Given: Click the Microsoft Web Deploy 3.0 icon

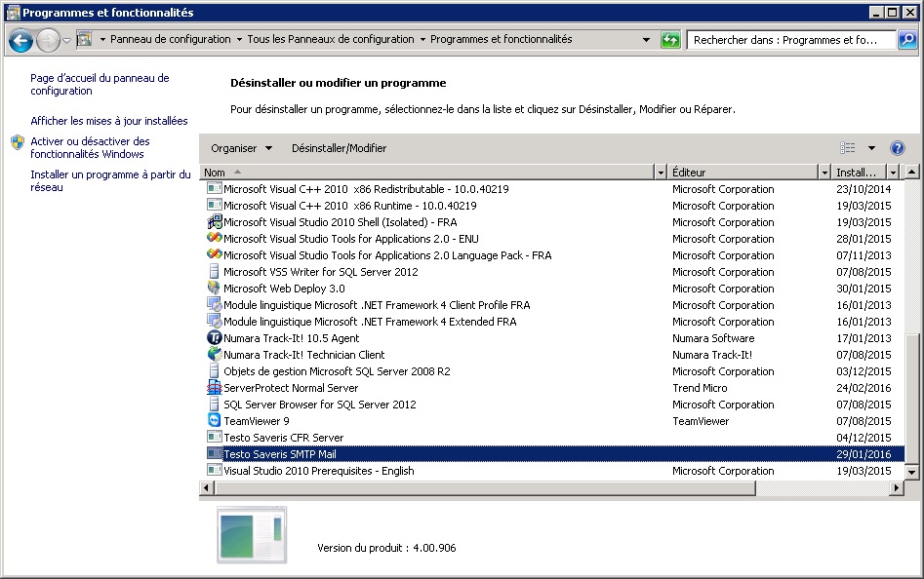Looking at the screenshot, I should pos(215,289).
